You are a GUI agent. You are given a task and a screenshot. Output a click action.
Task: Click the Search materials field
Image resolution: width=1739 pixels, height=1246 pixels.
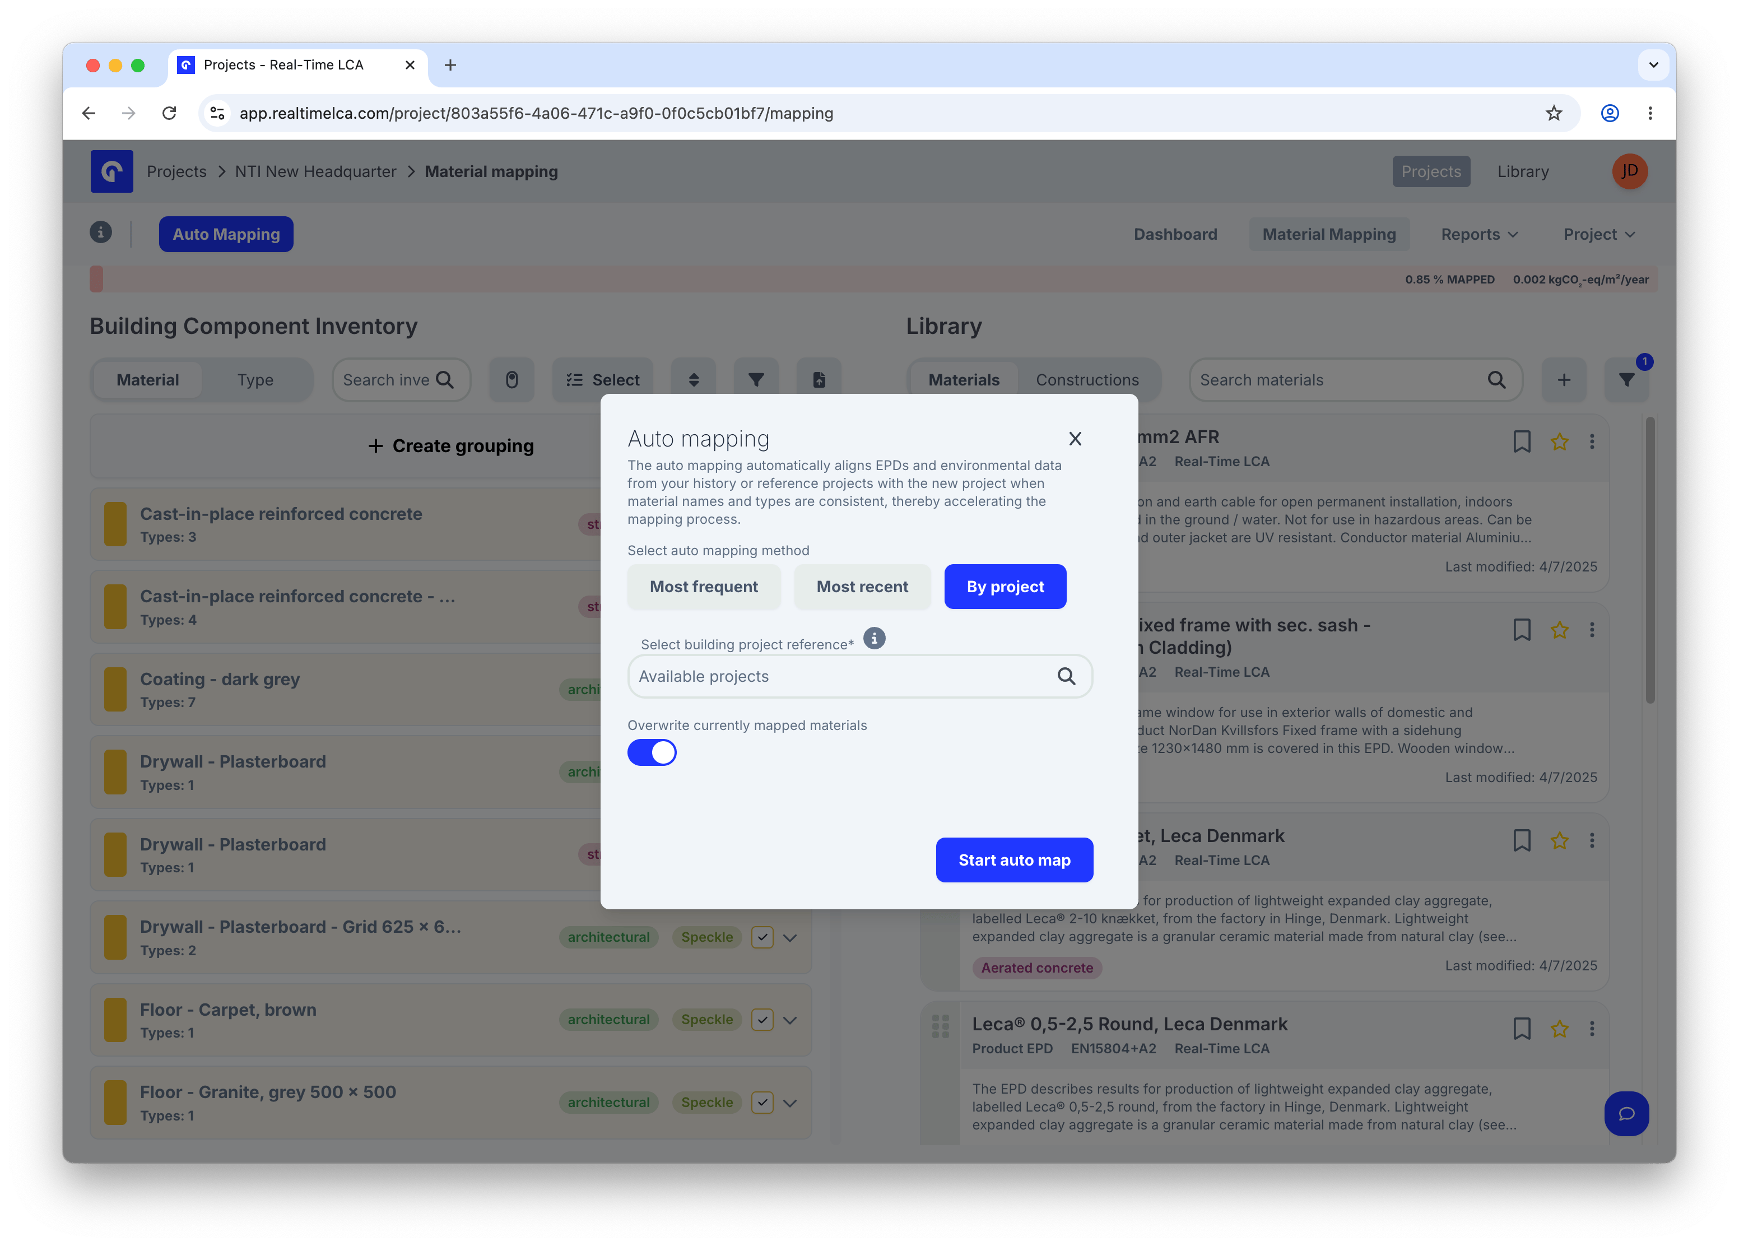pyautogui.click(x=1355, y=379)
